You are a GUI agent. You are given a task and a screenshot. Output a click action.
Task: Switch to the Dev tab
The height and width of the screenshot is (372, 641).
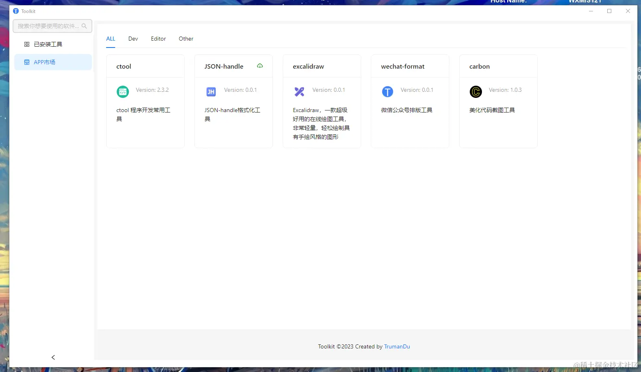(133, 39)
